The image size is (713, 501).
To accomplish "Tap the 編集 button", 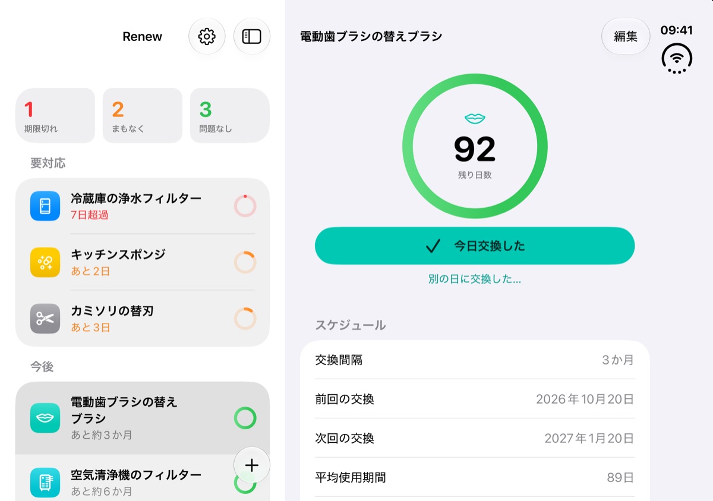I will tap(626, 36).
